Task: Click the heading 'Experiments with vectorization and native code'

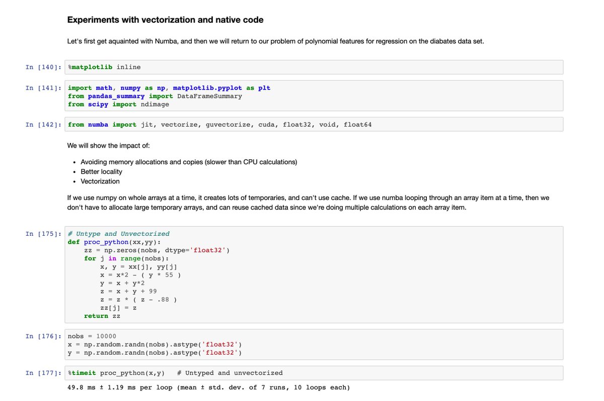Action: tap(165, 20)
